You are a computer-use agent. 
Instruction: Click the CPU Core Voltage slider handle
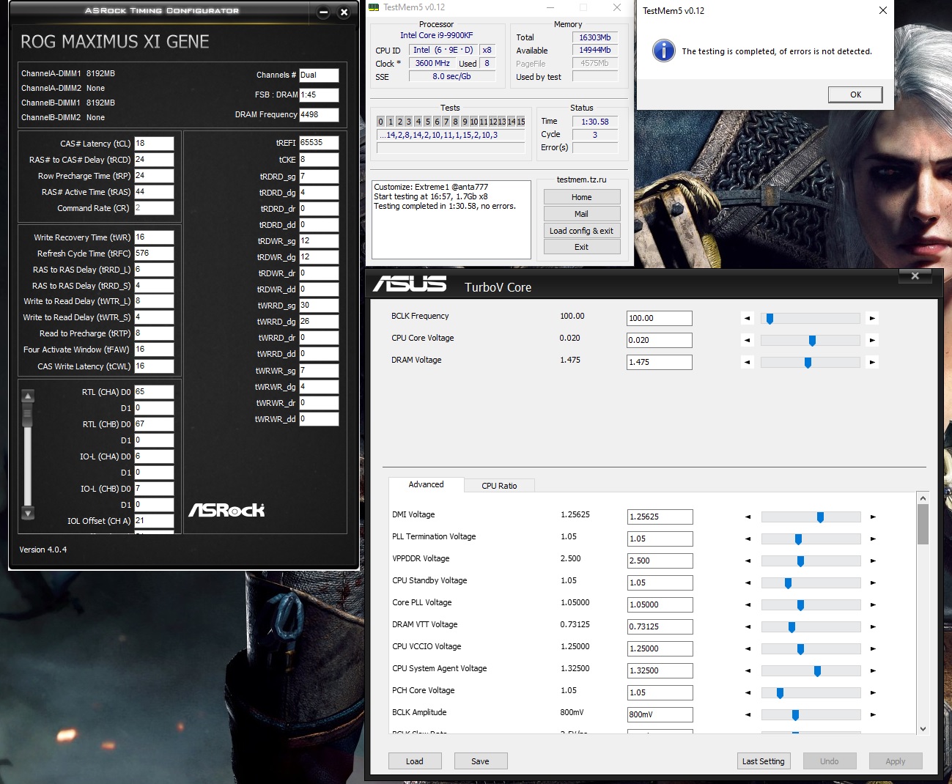click(812, 341)
